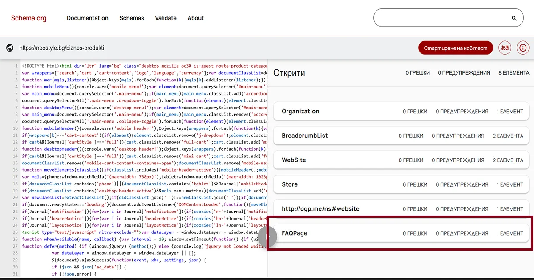This screenshot has height=280, width=534.
Task: Click the Schema.org logo
Action: pyautogui.click(x=29, y=18)
